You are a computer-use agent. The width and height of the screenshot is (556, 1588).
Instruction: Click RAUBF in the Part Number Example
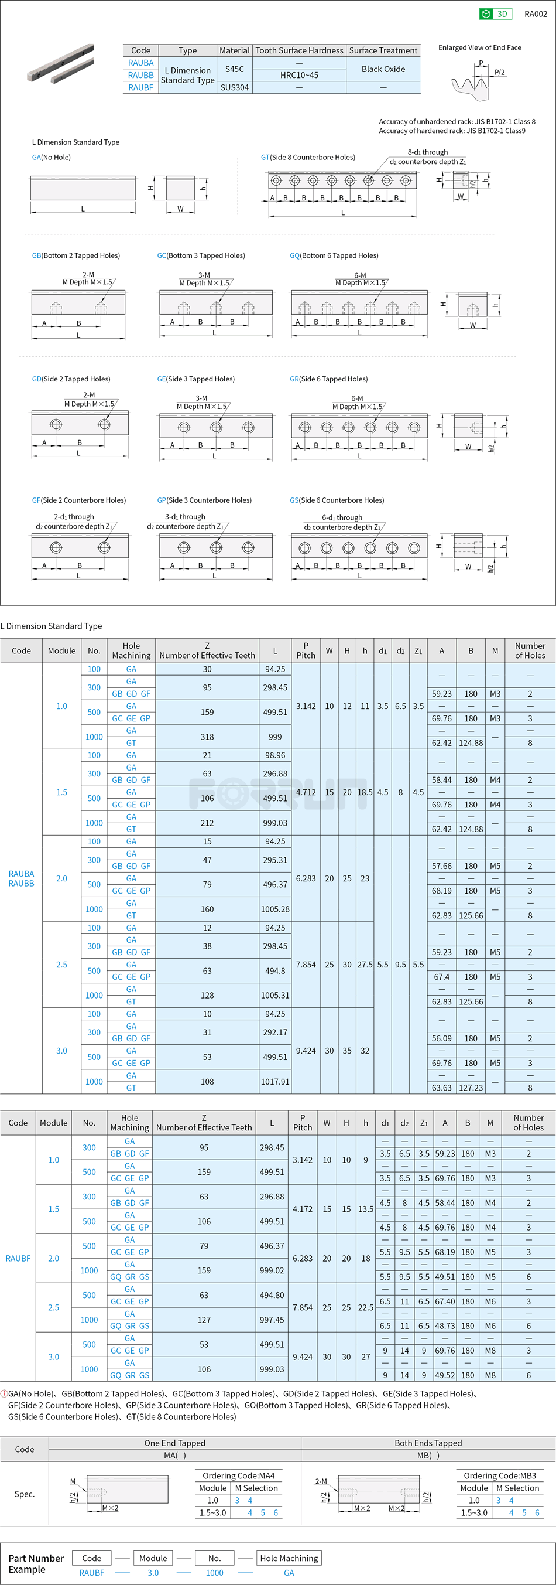tap(92, 1573)
